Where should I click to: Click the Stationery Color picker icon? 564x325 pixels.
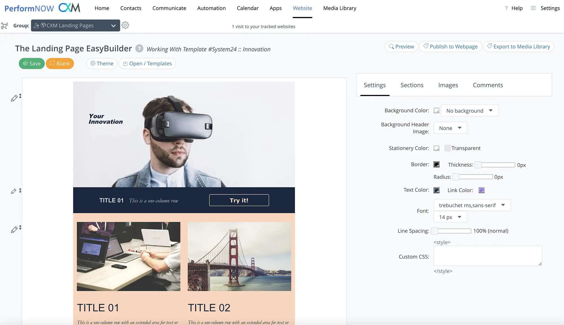pos(436,148)
